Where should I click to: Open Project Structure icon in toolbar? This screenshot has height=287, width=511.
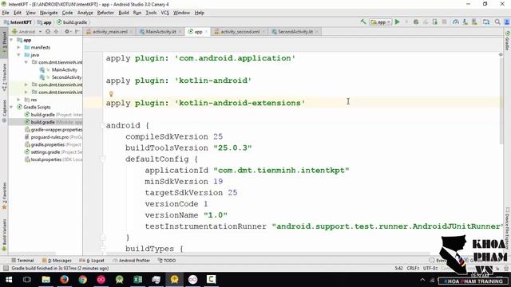click(486, 22)
